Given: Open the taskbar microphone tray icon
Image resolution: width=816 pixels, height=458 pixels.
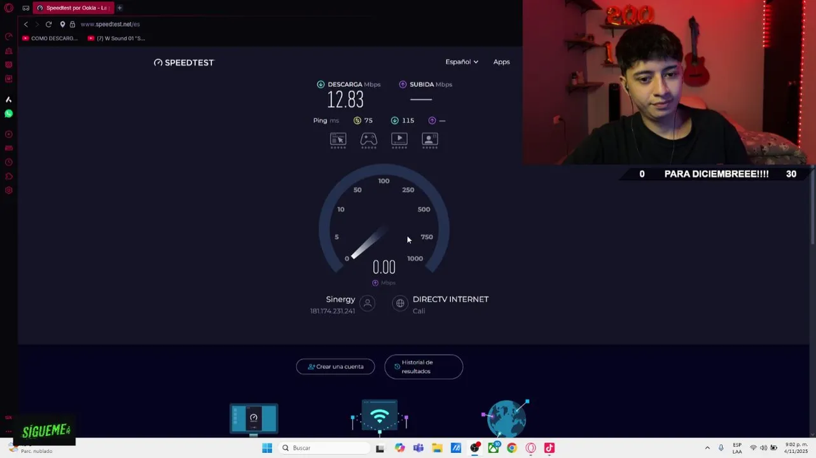Looking at the screenshot, I should pyautogui.click(x=721, y=448).
